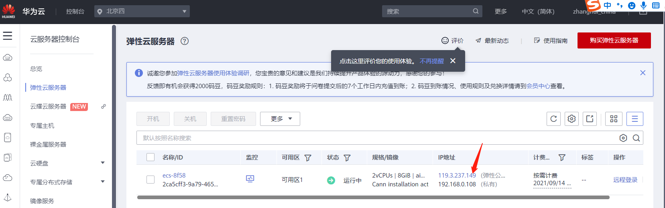Click the bottom cloud sidebar icon

[x=8, y=178]
